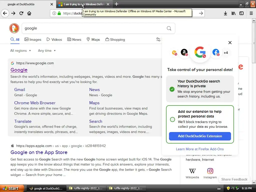Open the Wikipedia profile link icon
Image resolution: width=256 pixels, height=192 pixels.
(x=192, y=171)
